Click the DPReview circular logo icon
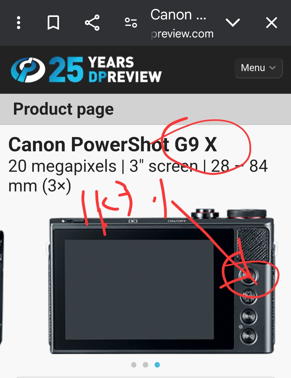 click(28, 69)
